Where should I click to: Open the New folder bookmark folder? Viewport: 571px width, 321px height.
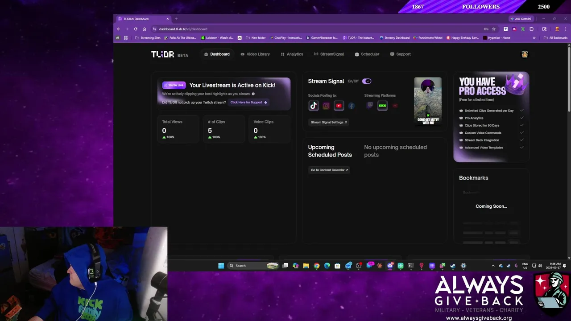point(256,38)
